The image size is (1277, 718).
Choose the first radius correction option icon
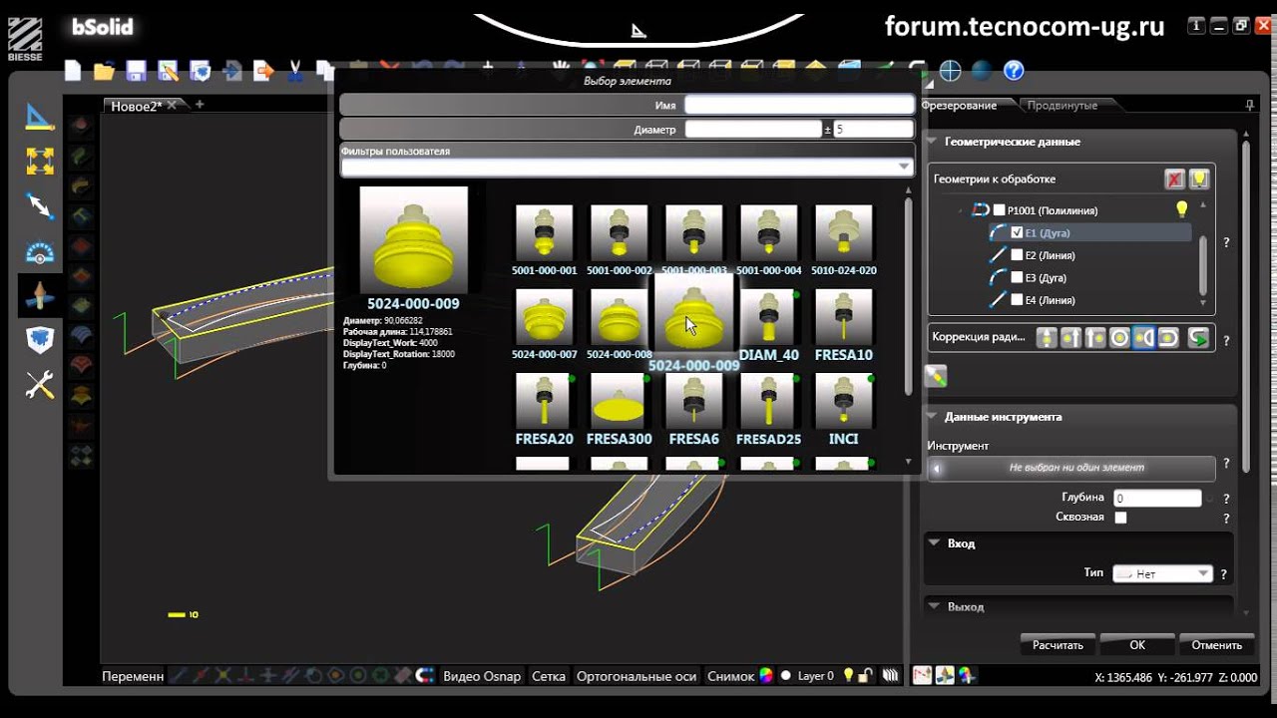(x=1047, y=338)
